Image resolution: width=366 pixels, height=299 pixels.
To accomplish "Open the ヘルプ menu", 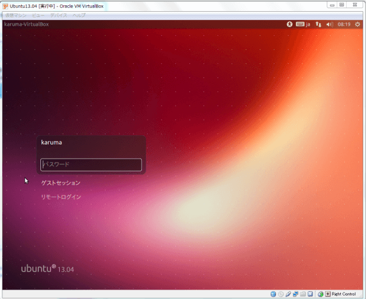I will click(x=78, y=15).
